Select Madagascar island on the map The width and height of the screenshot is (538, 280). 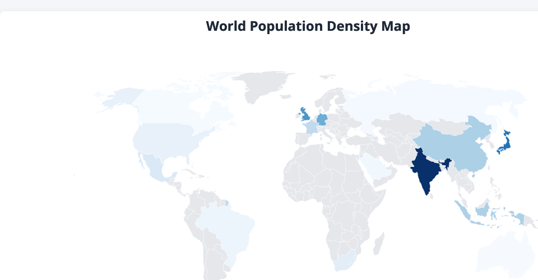coord(379,244)
